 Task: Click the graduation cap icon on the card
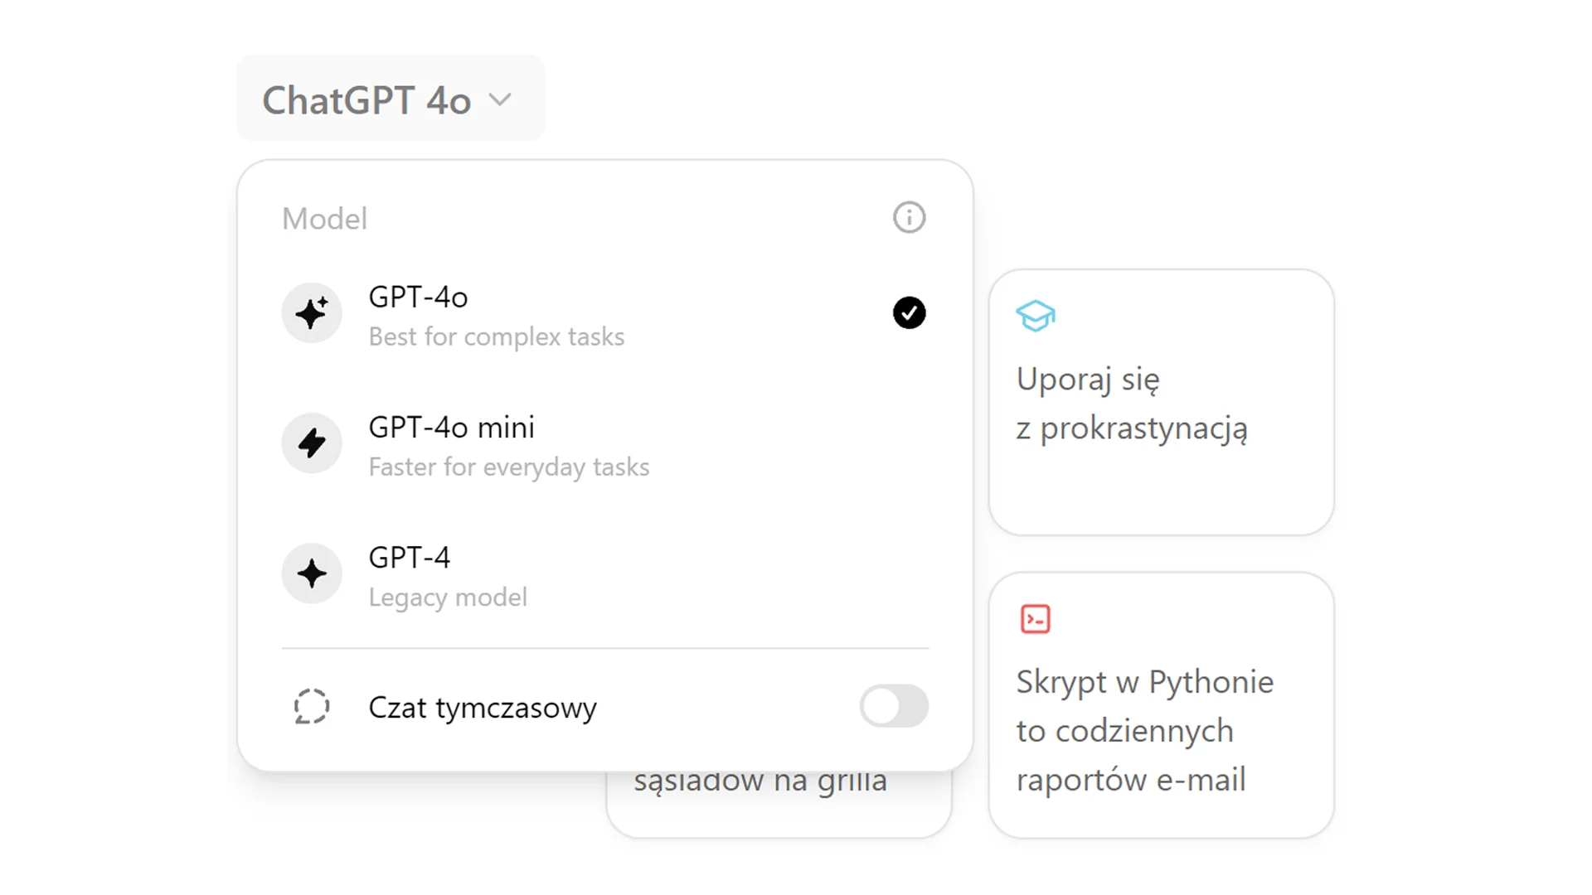coord(1036,316)
